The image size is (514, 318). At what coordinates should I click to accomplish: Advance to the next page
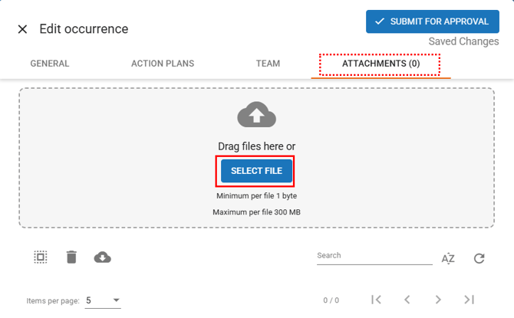[438, 300]
